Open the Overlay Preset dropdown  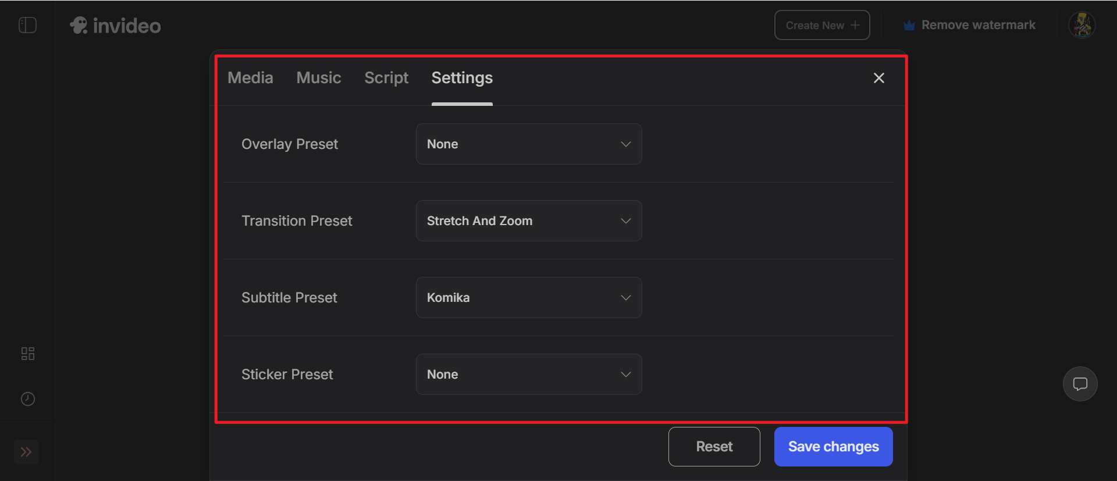tap(528, 144)
